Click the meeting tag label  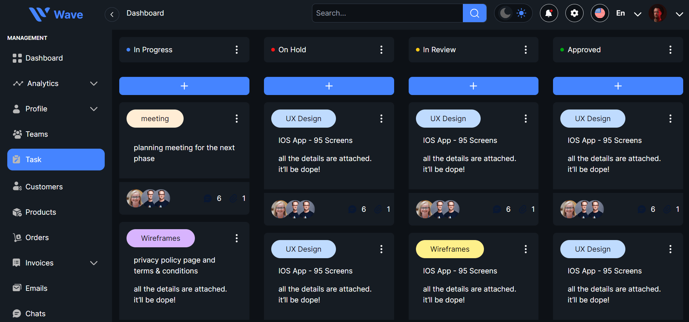(155, 119)
